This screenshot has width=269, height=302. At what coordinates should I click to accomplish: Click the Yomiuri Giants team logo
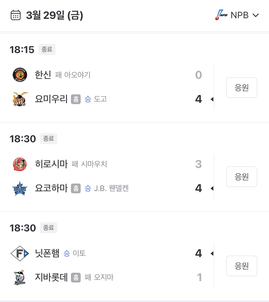click(x=20, y=99)
